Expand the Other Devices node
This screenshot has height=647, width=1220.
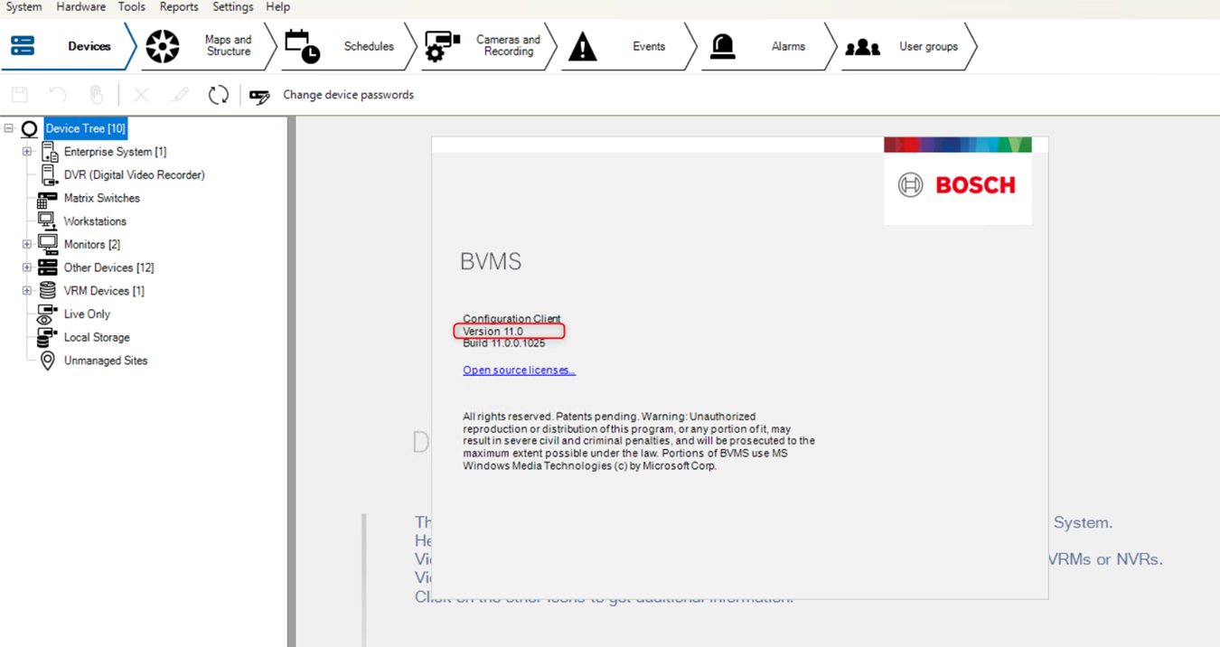click(x=27, y=267)
